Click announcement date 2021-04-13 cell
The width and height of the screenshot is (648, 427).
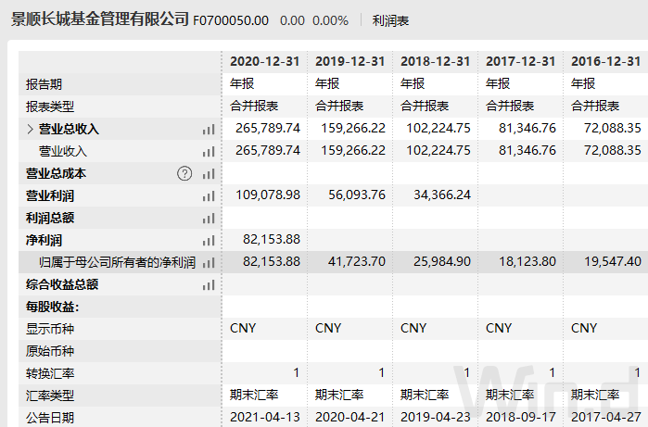click(265, 418)
